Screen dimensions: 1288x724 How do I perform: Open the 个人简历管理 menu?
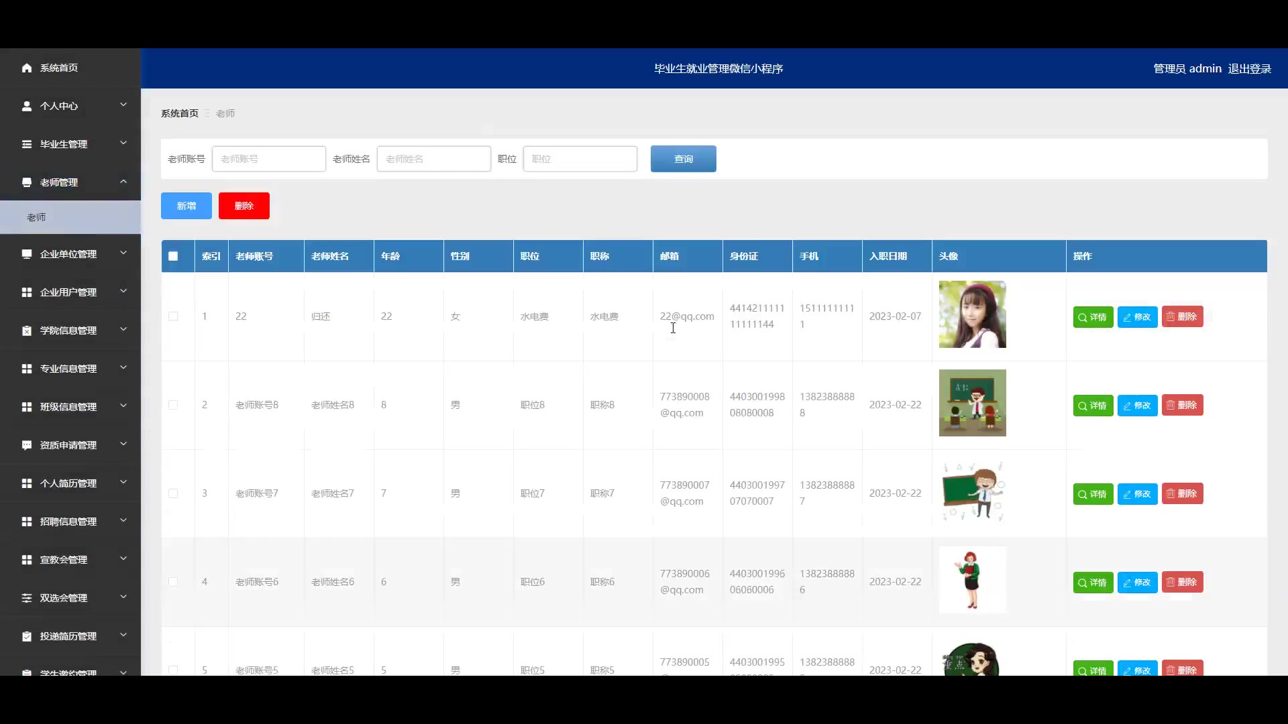click(x=70, y=483)
